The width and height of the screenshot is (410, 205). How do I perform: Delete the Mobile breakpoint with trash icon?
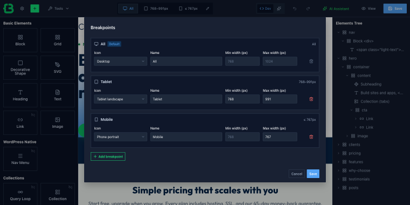click(311, 136)
